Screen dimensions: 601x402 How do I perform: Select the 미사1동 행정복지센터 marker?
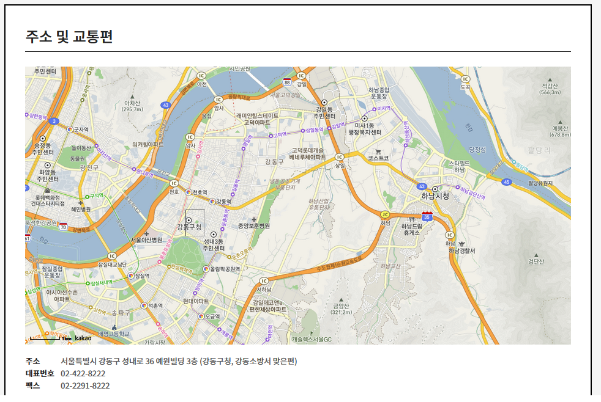tap(365, 119)
